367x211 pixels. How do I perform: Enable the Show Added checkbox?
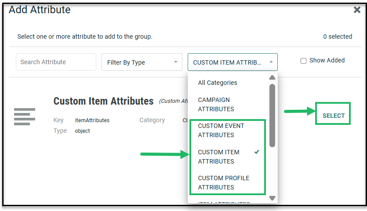pyautogui.click(x=303, y=61)
